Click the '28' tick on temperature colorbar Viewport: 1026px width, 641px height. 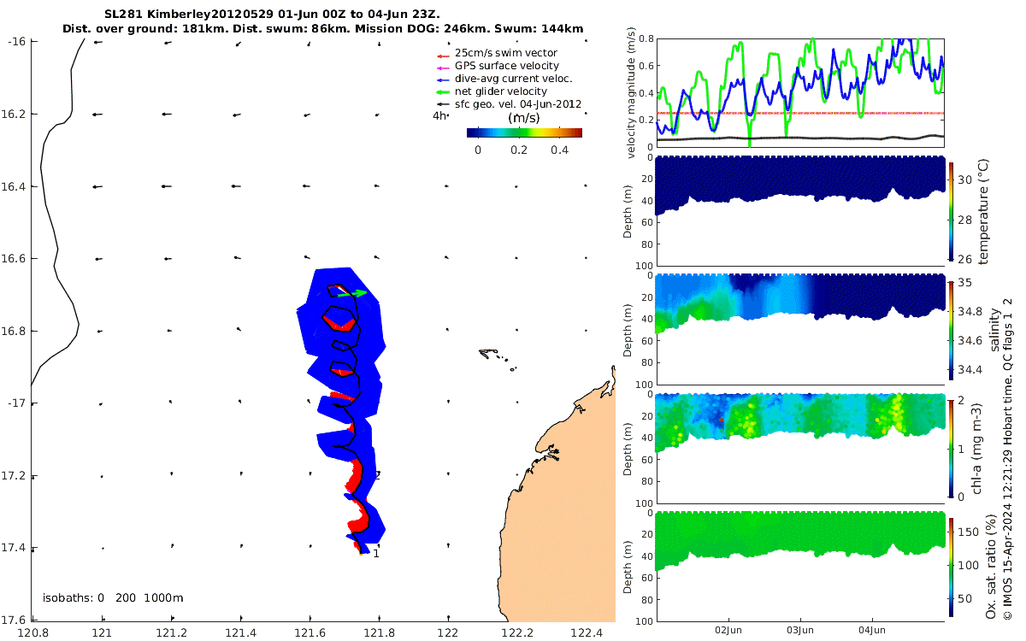tap(965, 220)
